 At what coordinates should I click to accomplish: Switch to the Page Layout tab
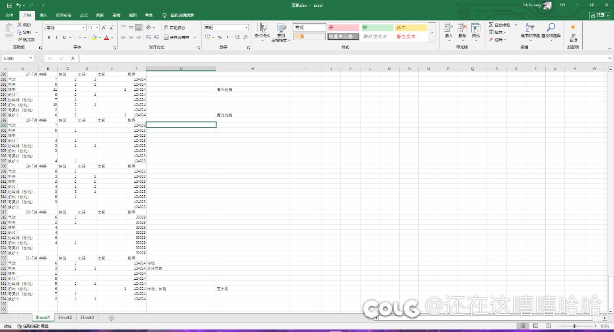coord(63,15)
